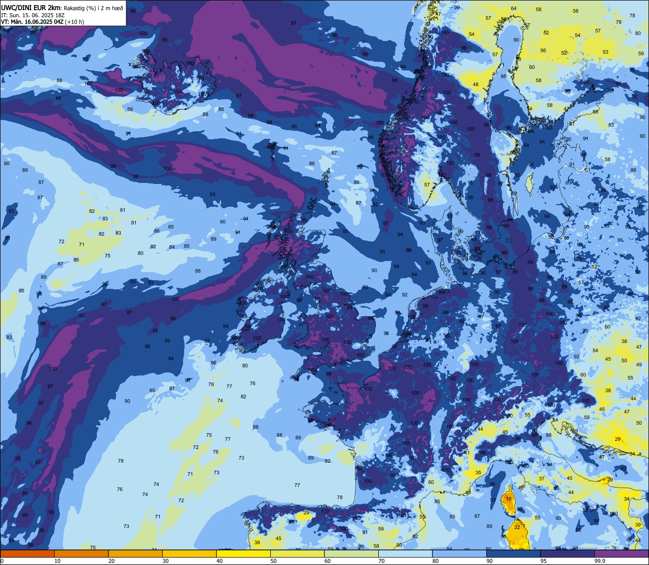Click the legend tick label "30"
This screenshot has height=565, width=649.
coord(165,561)
